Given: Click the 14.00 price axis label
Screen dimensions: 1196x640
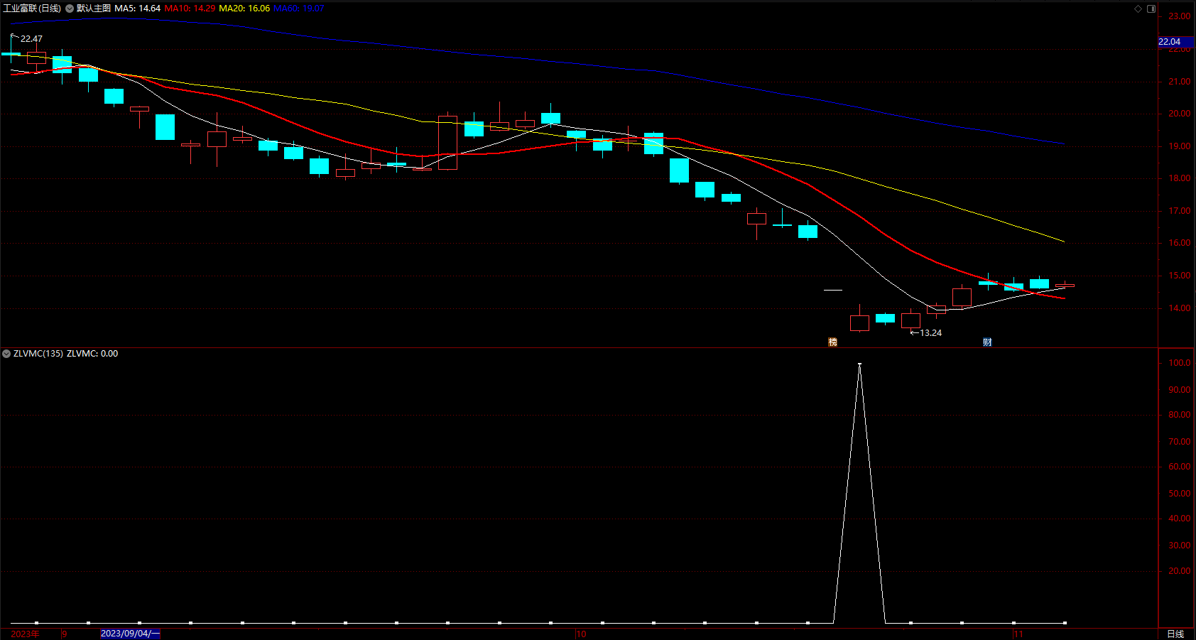Looking at the screenshot, I should (x=1180, y=308).
